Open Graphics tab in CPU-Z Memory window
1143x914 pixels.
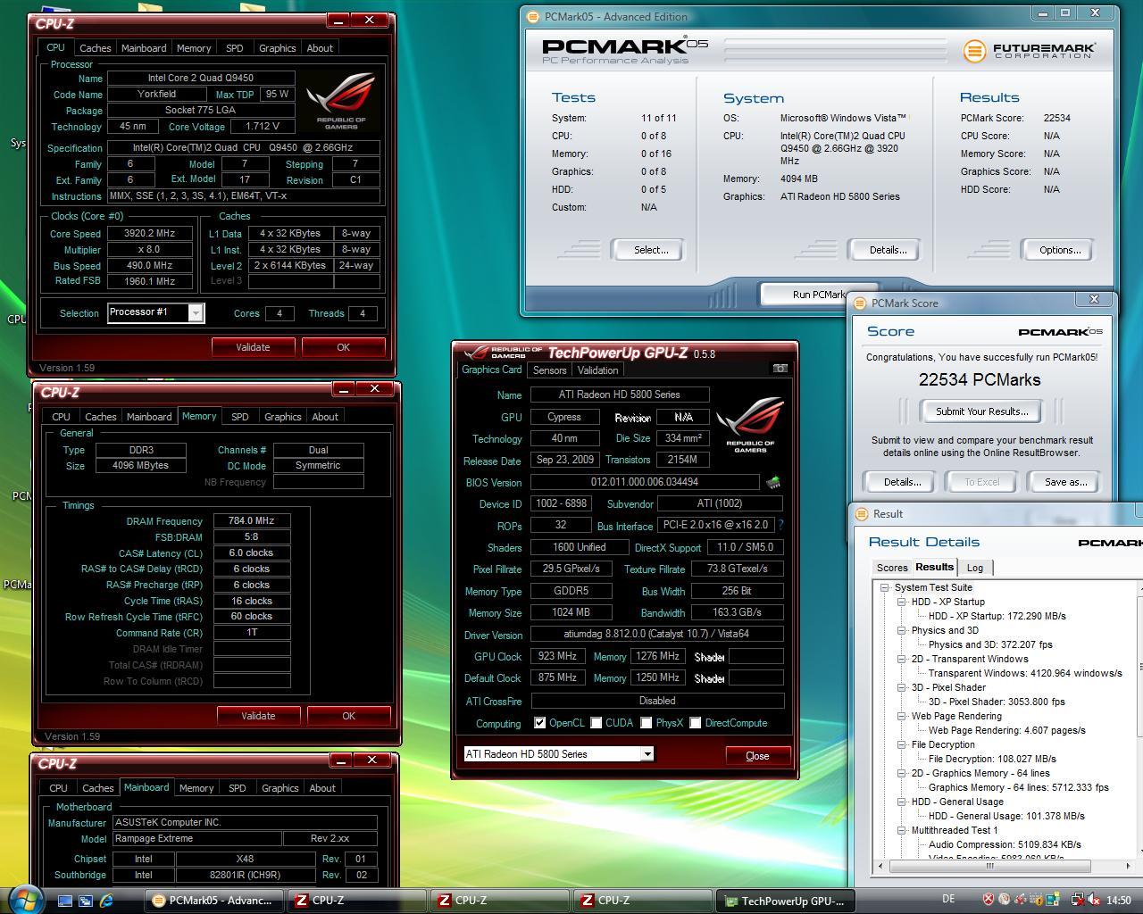point(282,417)
